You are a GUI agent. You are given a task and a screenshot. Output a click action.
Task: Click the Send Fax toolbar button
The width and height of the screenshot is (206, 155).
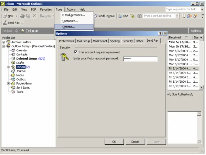pyautogui.click(x=11, y=23)
